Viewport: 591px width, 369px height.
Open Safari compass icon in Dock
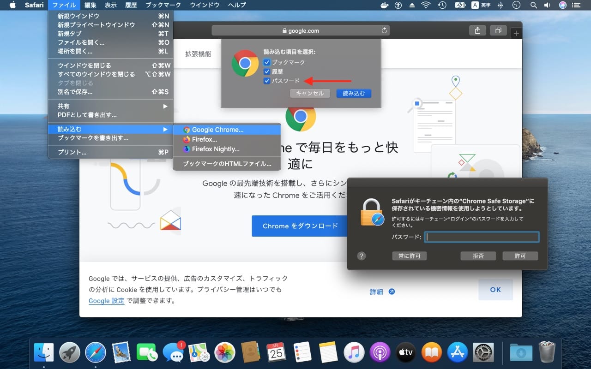[96, 353]
